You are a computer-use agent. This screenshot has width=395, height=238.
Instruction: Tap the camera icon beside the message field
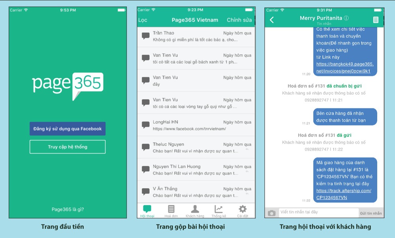pos(271,213)
